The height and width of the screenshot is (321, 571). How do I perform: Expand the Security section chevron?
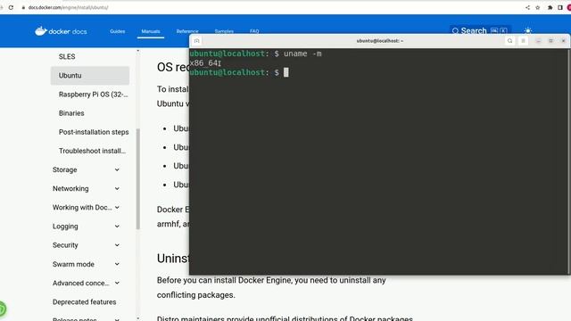tap(117, 245)
